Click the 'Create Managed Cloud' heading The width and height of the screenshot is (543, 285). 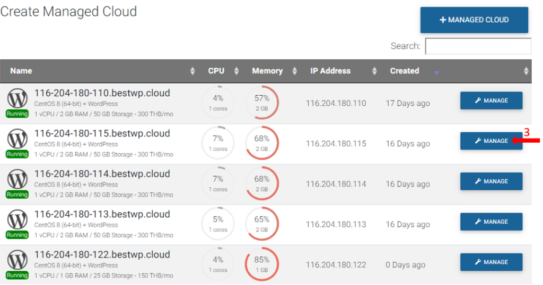pos(68,12)
